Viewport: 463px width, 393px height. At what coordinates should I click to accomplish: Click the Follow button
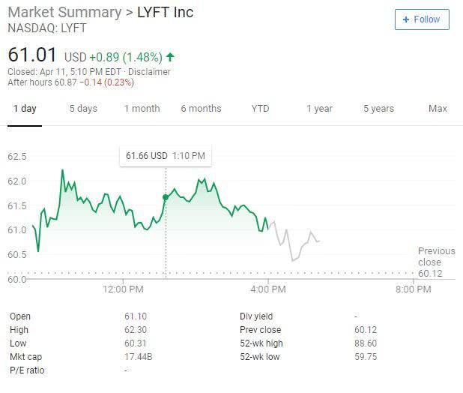[422, 19]
